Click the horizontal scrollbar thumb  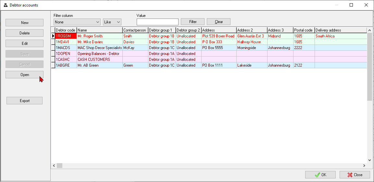(59, 165)
